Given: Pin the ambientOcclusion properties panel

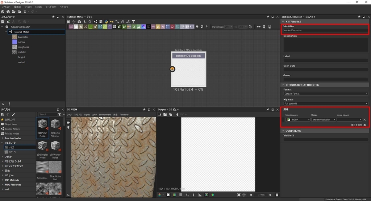Looking at the screenshot, I should pos(359,17).
